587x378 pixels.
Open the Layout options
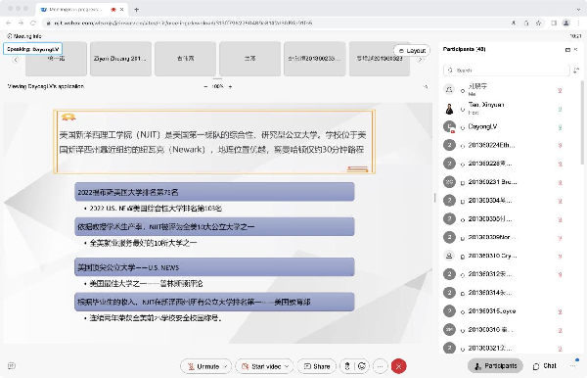coord(412,50)
